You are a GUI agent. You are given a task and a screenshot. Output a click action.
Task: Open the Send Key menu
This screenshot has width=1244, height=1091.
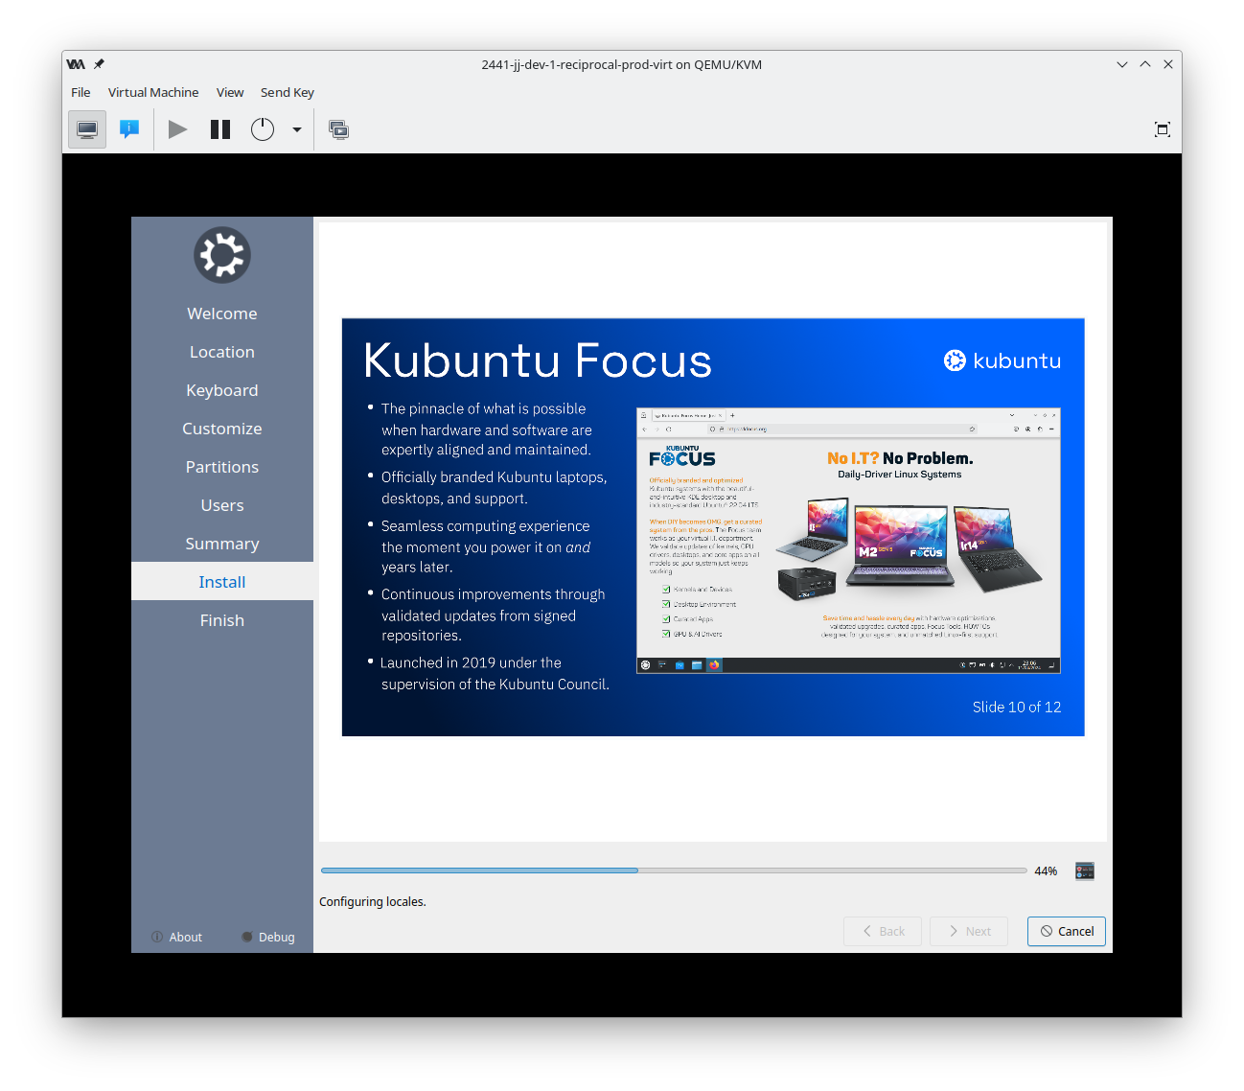pyautogui.click(x=288, y=93)
